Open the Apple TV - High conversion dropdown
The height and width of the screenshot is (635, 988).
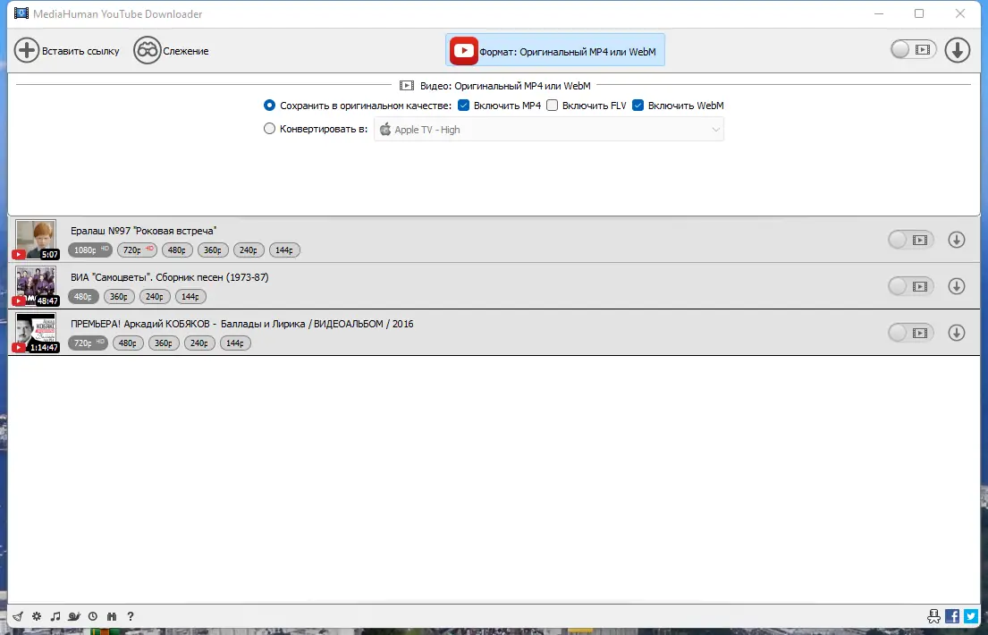[x=549, y=130]
